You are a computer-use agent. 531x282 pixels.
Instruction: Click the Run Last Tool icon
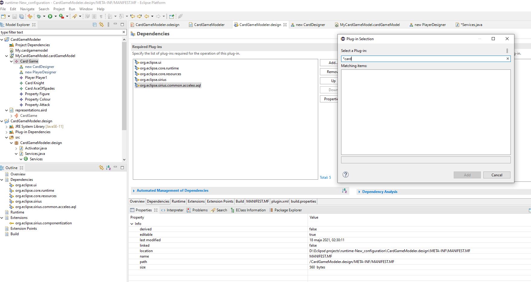pyautogui.click(x=62, y=16)
